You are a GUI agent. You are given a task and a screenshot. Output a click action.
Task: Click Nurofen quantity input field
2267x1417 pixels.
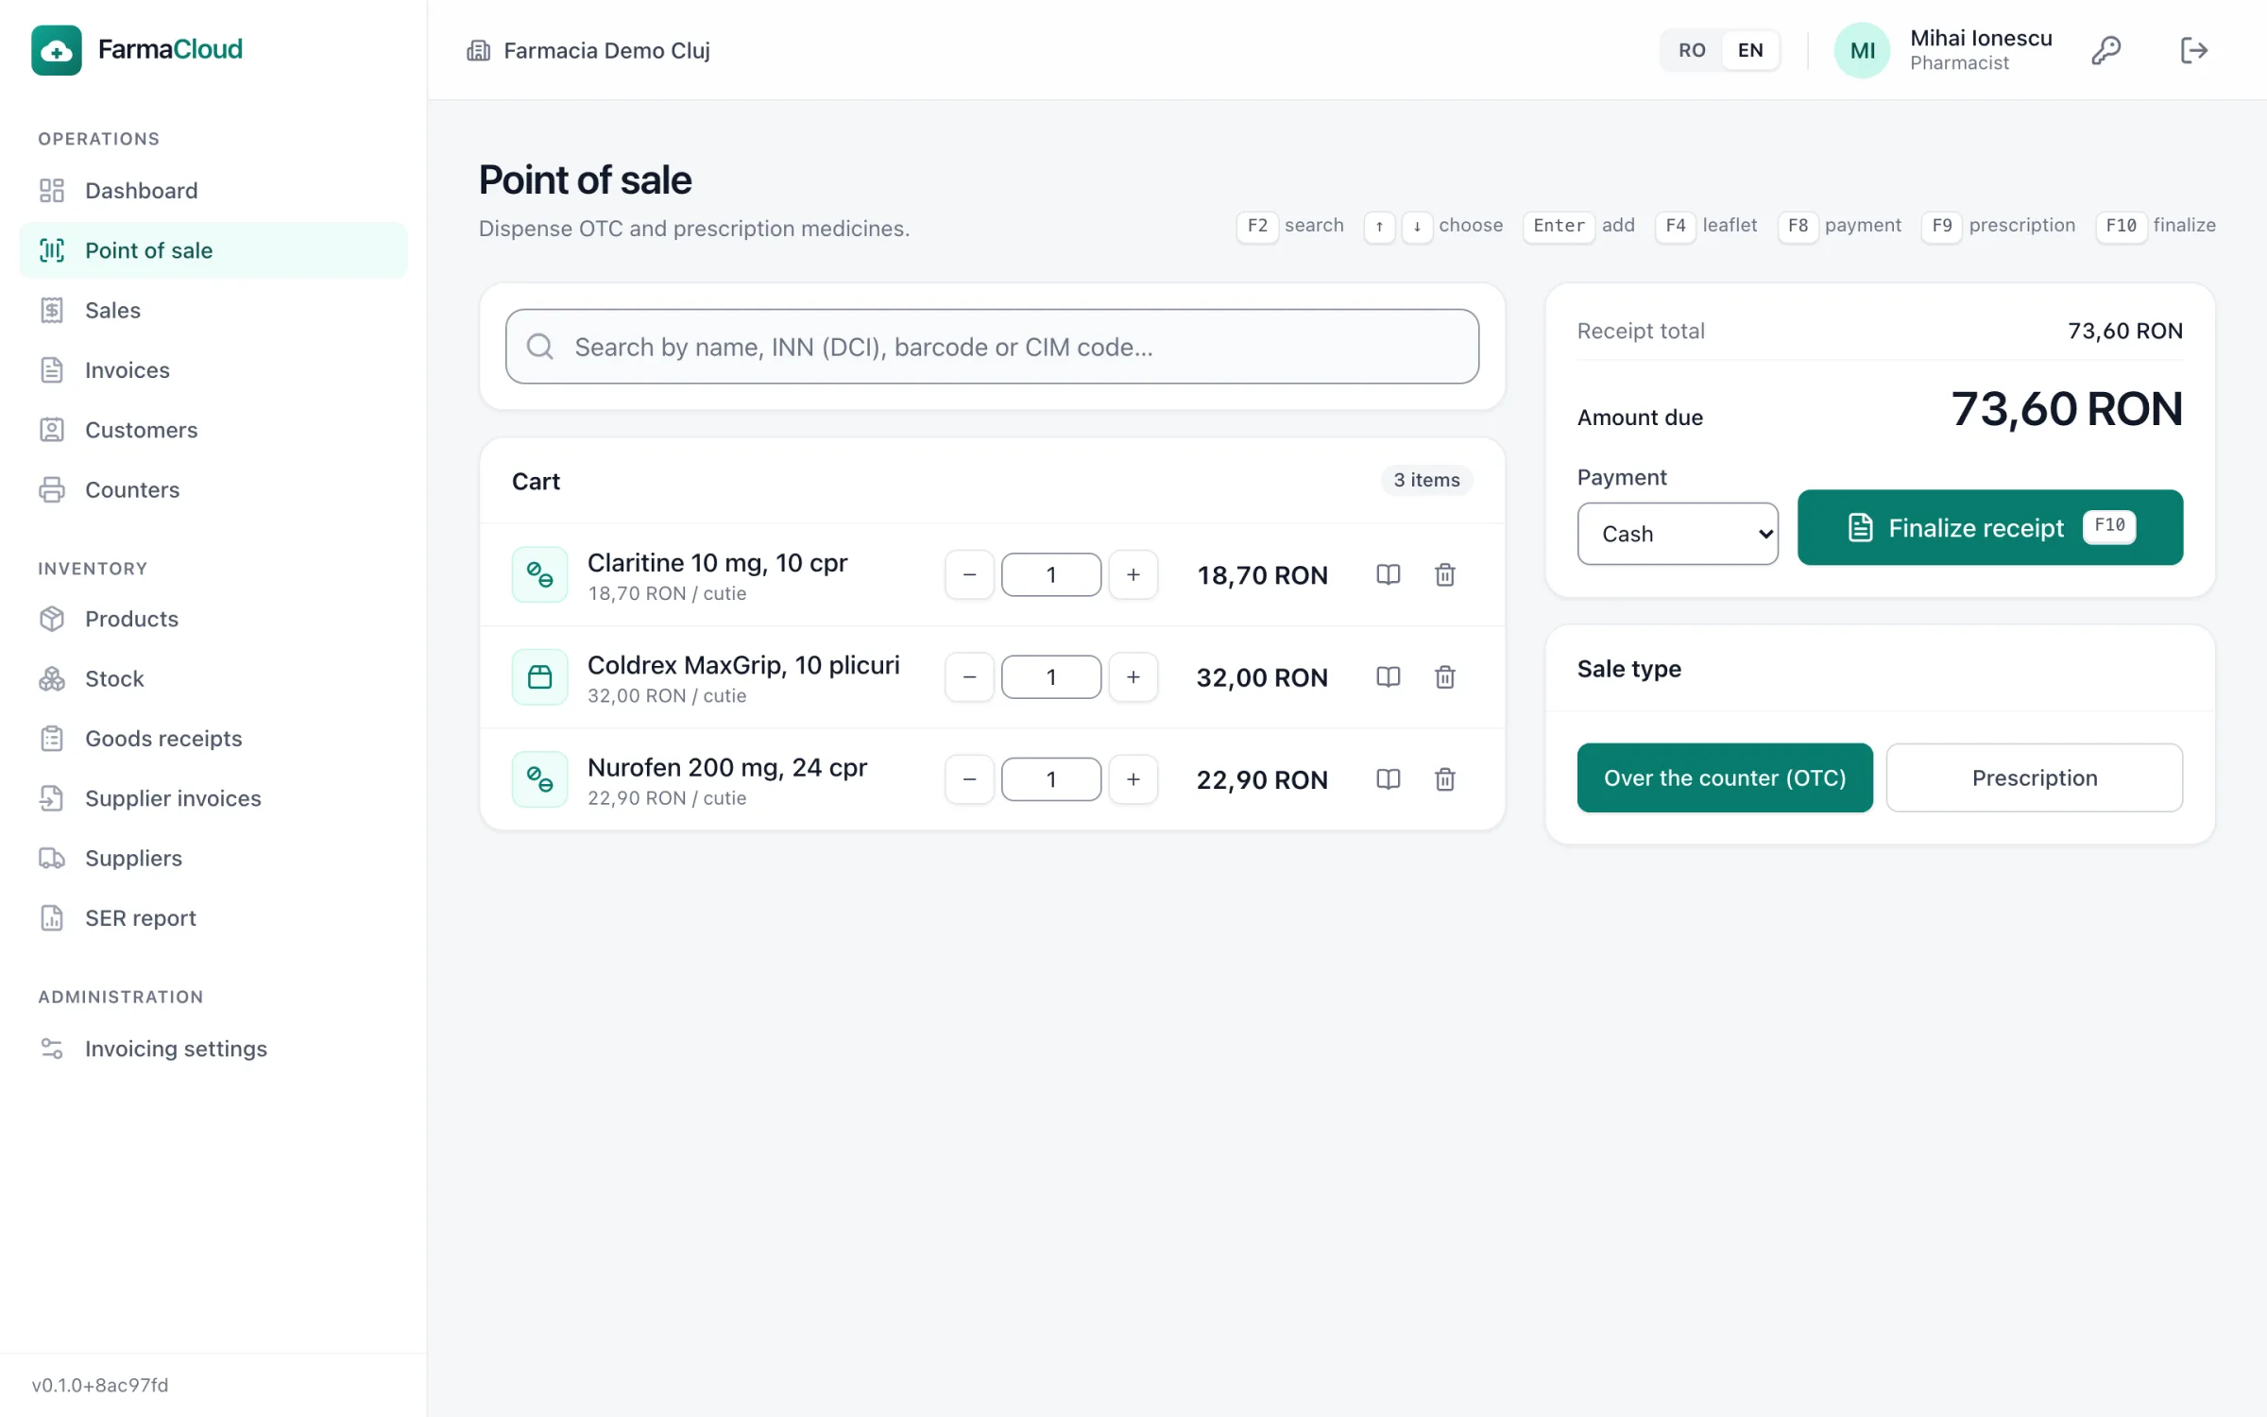click(1050, 778)
